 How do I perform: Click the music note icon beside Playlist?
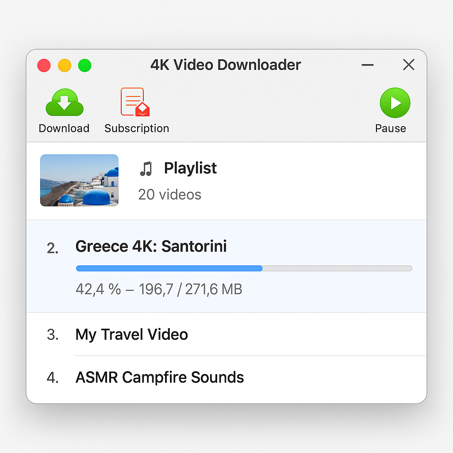(x=146, y=168)
